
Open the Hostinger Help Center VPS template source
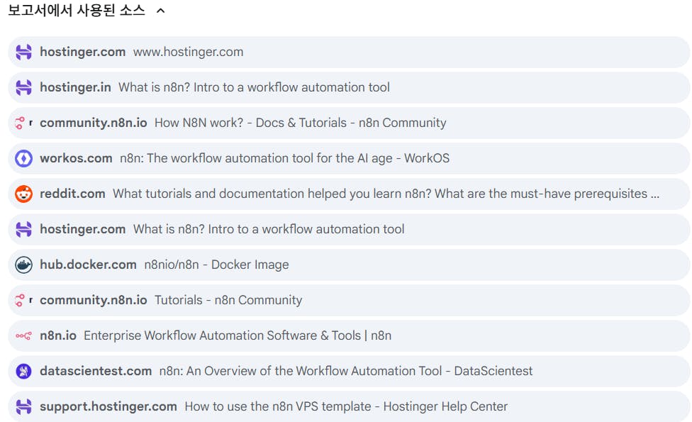[x=346, y=406]
